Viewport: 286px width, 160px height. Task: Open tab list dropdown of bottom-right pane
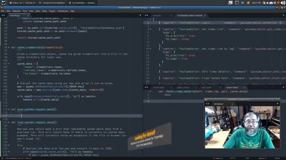click(x=283, y=88)
